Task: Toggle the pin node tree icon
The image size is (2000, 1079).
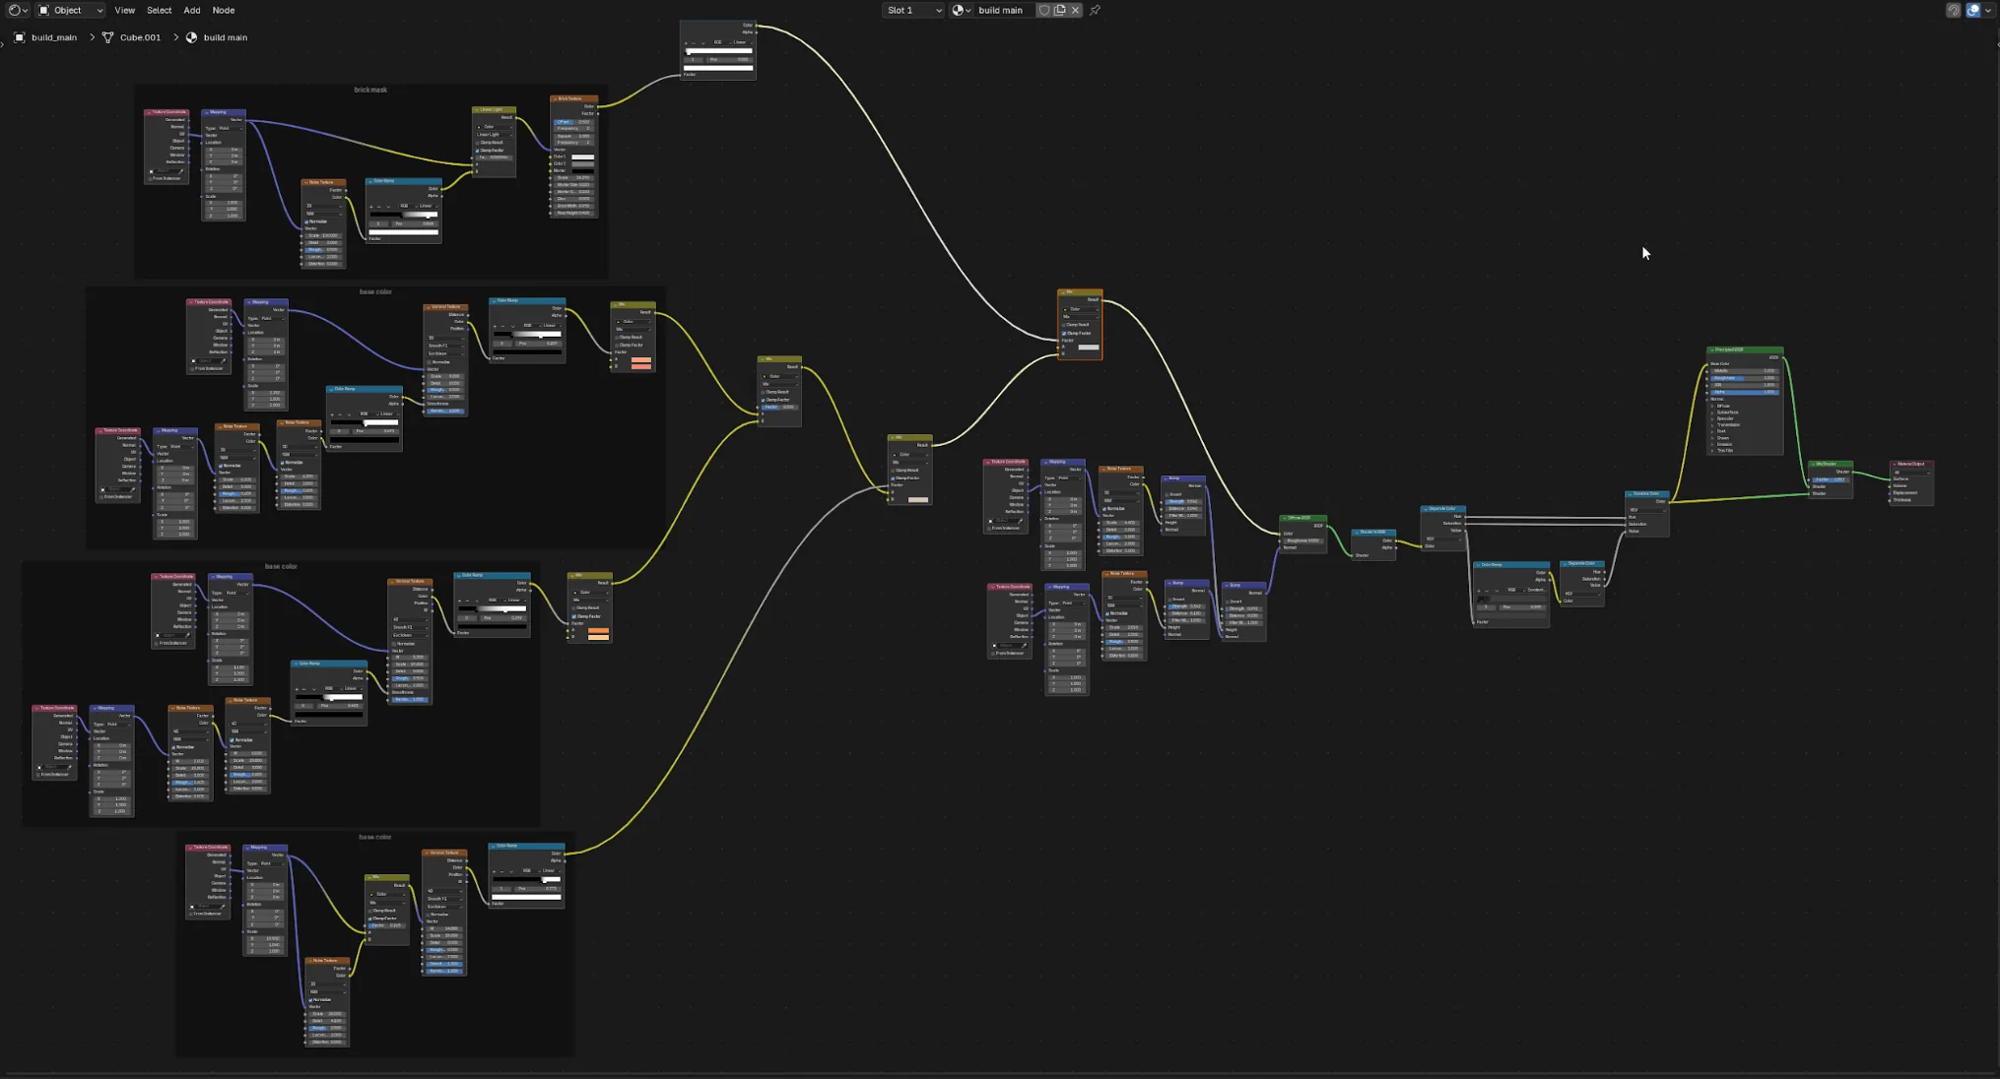Action: click(x=1095, y=10)
